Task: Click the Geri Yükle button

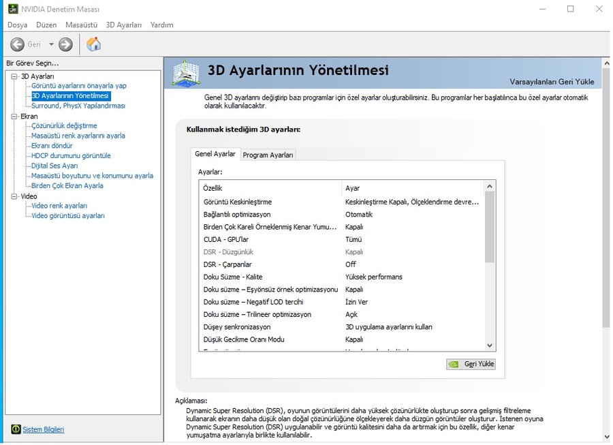Action: click(471, 364)
